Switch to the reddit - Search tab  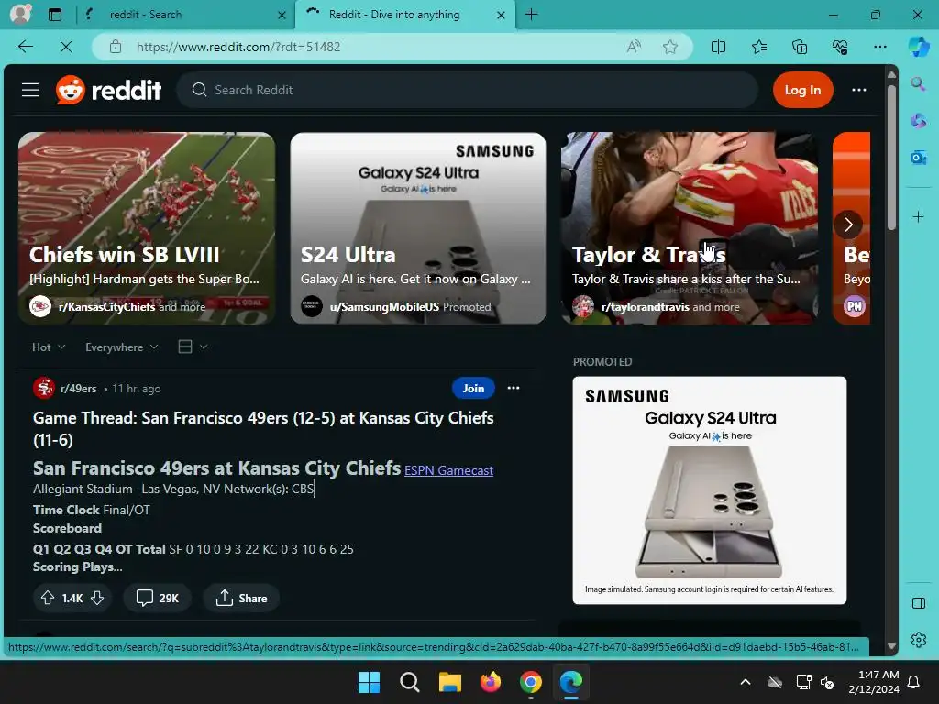tap(185, 15)
